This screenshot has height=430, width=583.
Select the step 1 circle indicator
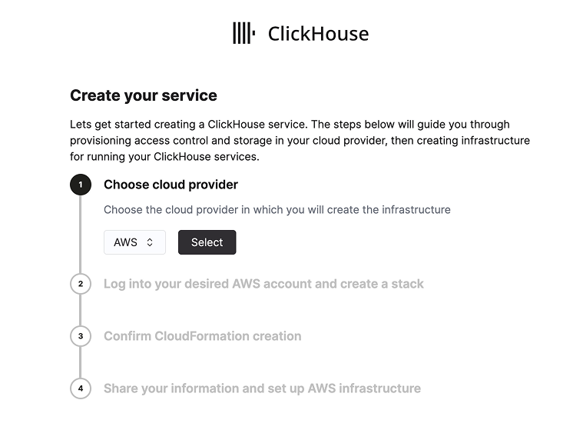81,185
